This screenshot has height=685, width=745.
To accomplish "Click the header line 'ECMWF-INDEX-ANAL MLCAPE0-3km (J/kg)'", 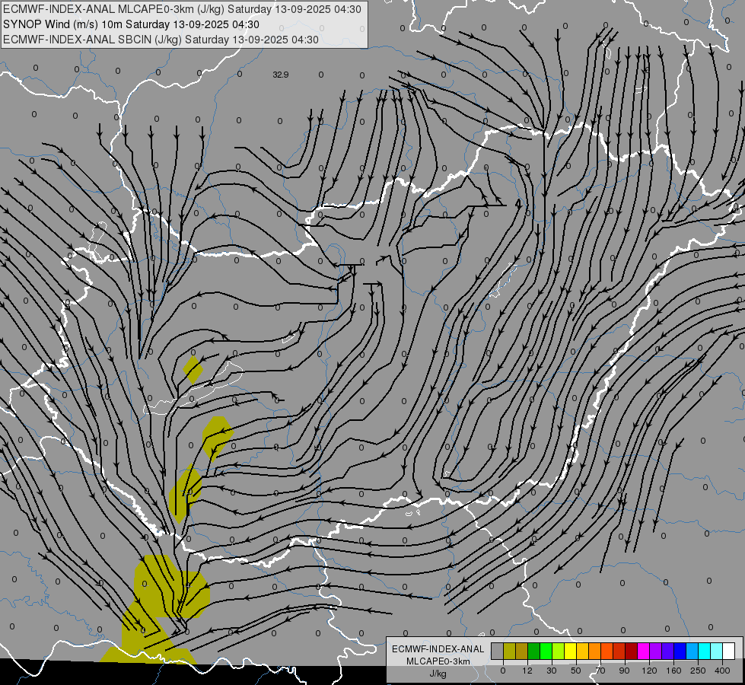I will pyautogui.click(x=182, y=9).
